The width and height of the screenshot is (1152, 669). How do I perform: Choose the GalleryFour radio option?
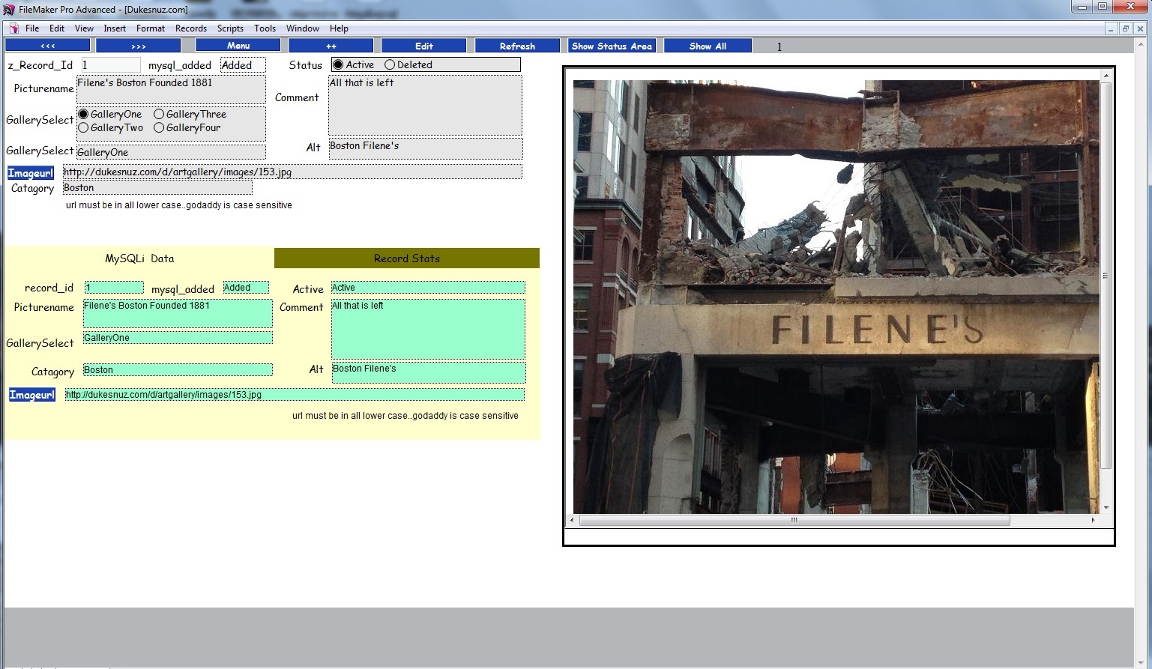tap(159, 128)
